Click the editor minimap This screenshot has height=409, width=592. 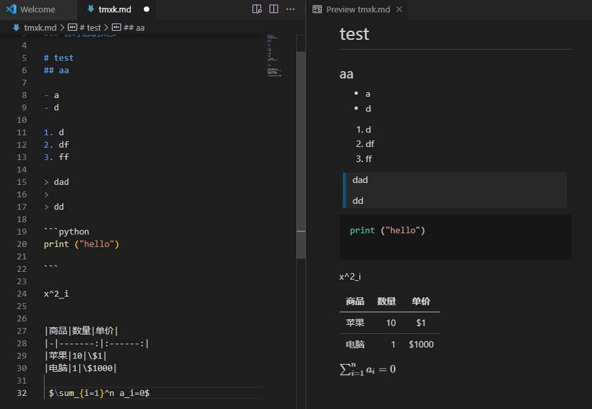(x=275, y=56)
